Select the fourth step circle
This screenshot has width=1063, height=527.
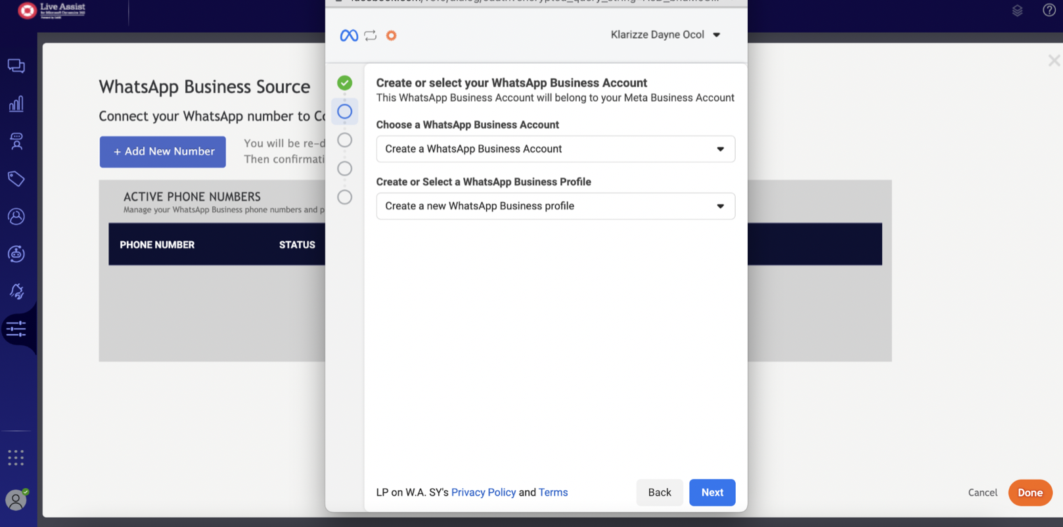[x=344, y=169]
